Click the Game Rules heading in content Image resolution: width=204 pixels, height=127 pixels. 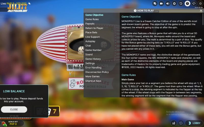129,75
